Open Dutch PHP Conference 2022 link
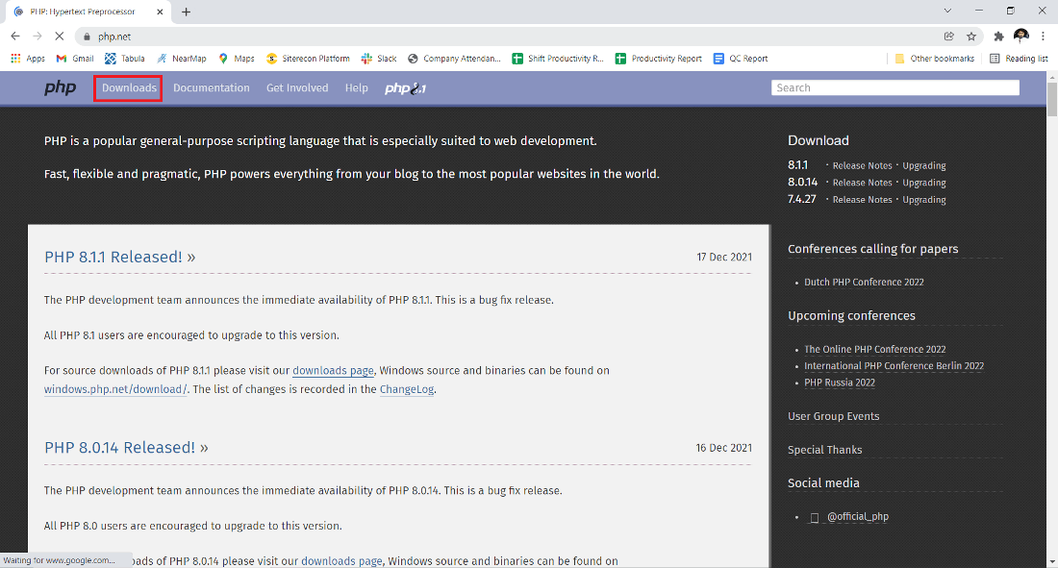Viewport: 1058px width, 568px height. click(x=864, y=282)
